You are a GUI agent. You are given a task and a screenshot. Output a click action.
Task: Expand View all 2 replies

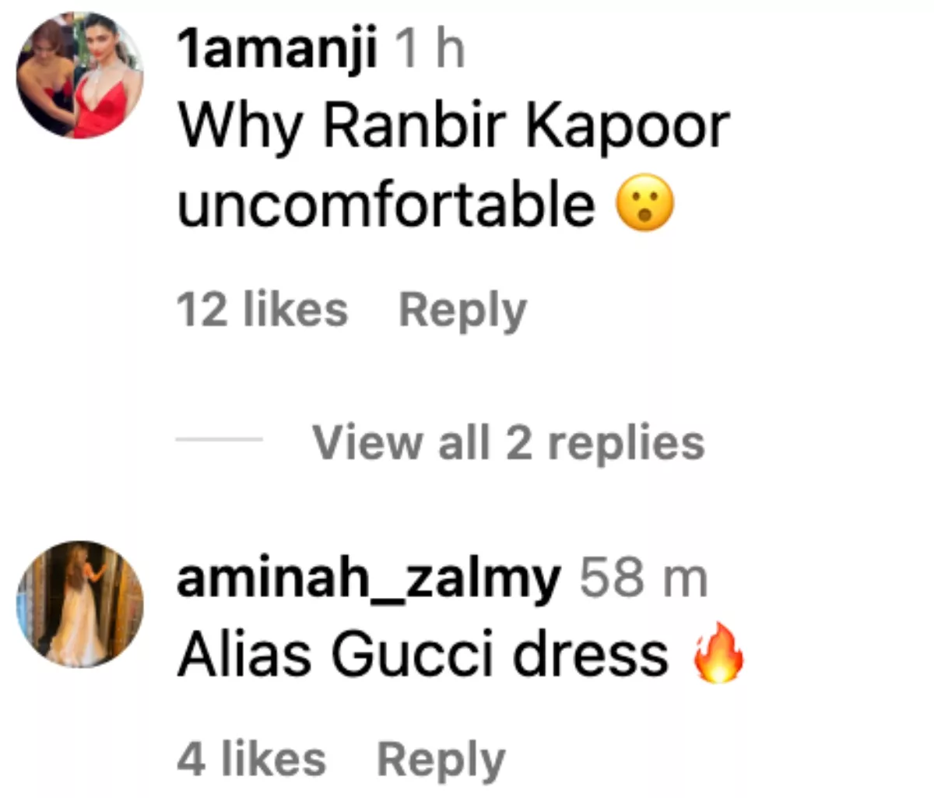(x=509, y=443)
